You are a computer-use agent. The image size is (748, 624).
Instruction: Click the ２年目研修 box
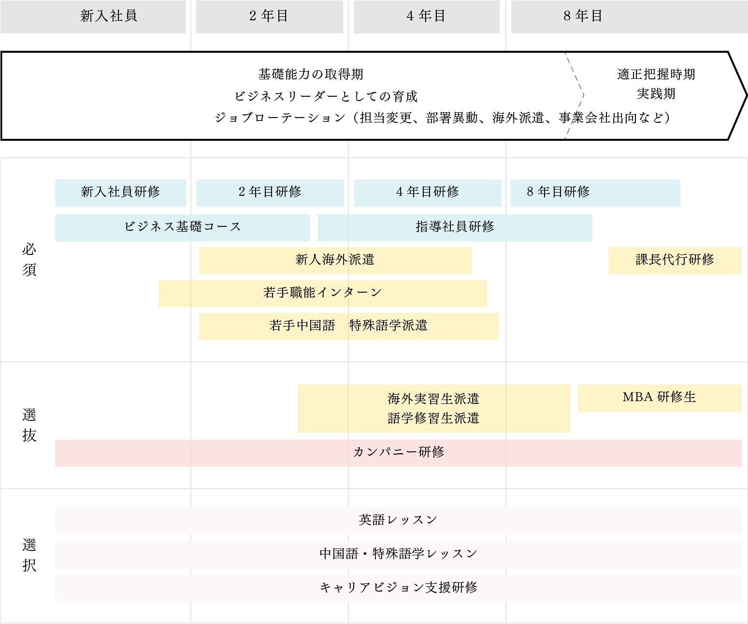[270, 192]
